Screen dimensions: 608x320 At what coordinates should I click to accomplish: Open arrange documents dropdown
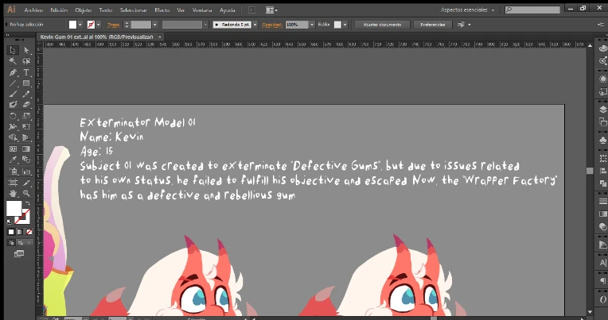pos(271,10)
